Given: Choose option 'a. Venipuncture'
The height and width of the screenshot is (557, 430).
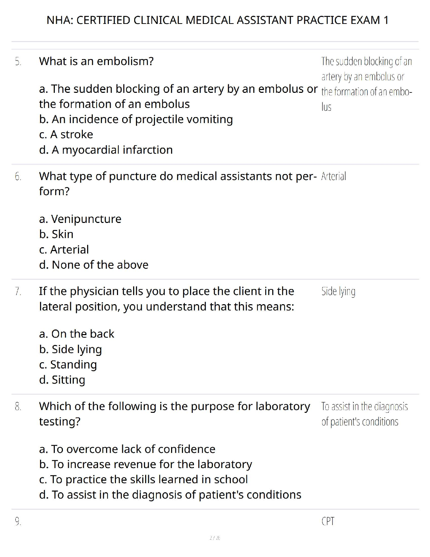Looking at the screenshot, I should pyautogui.click(x=80, y=219).
